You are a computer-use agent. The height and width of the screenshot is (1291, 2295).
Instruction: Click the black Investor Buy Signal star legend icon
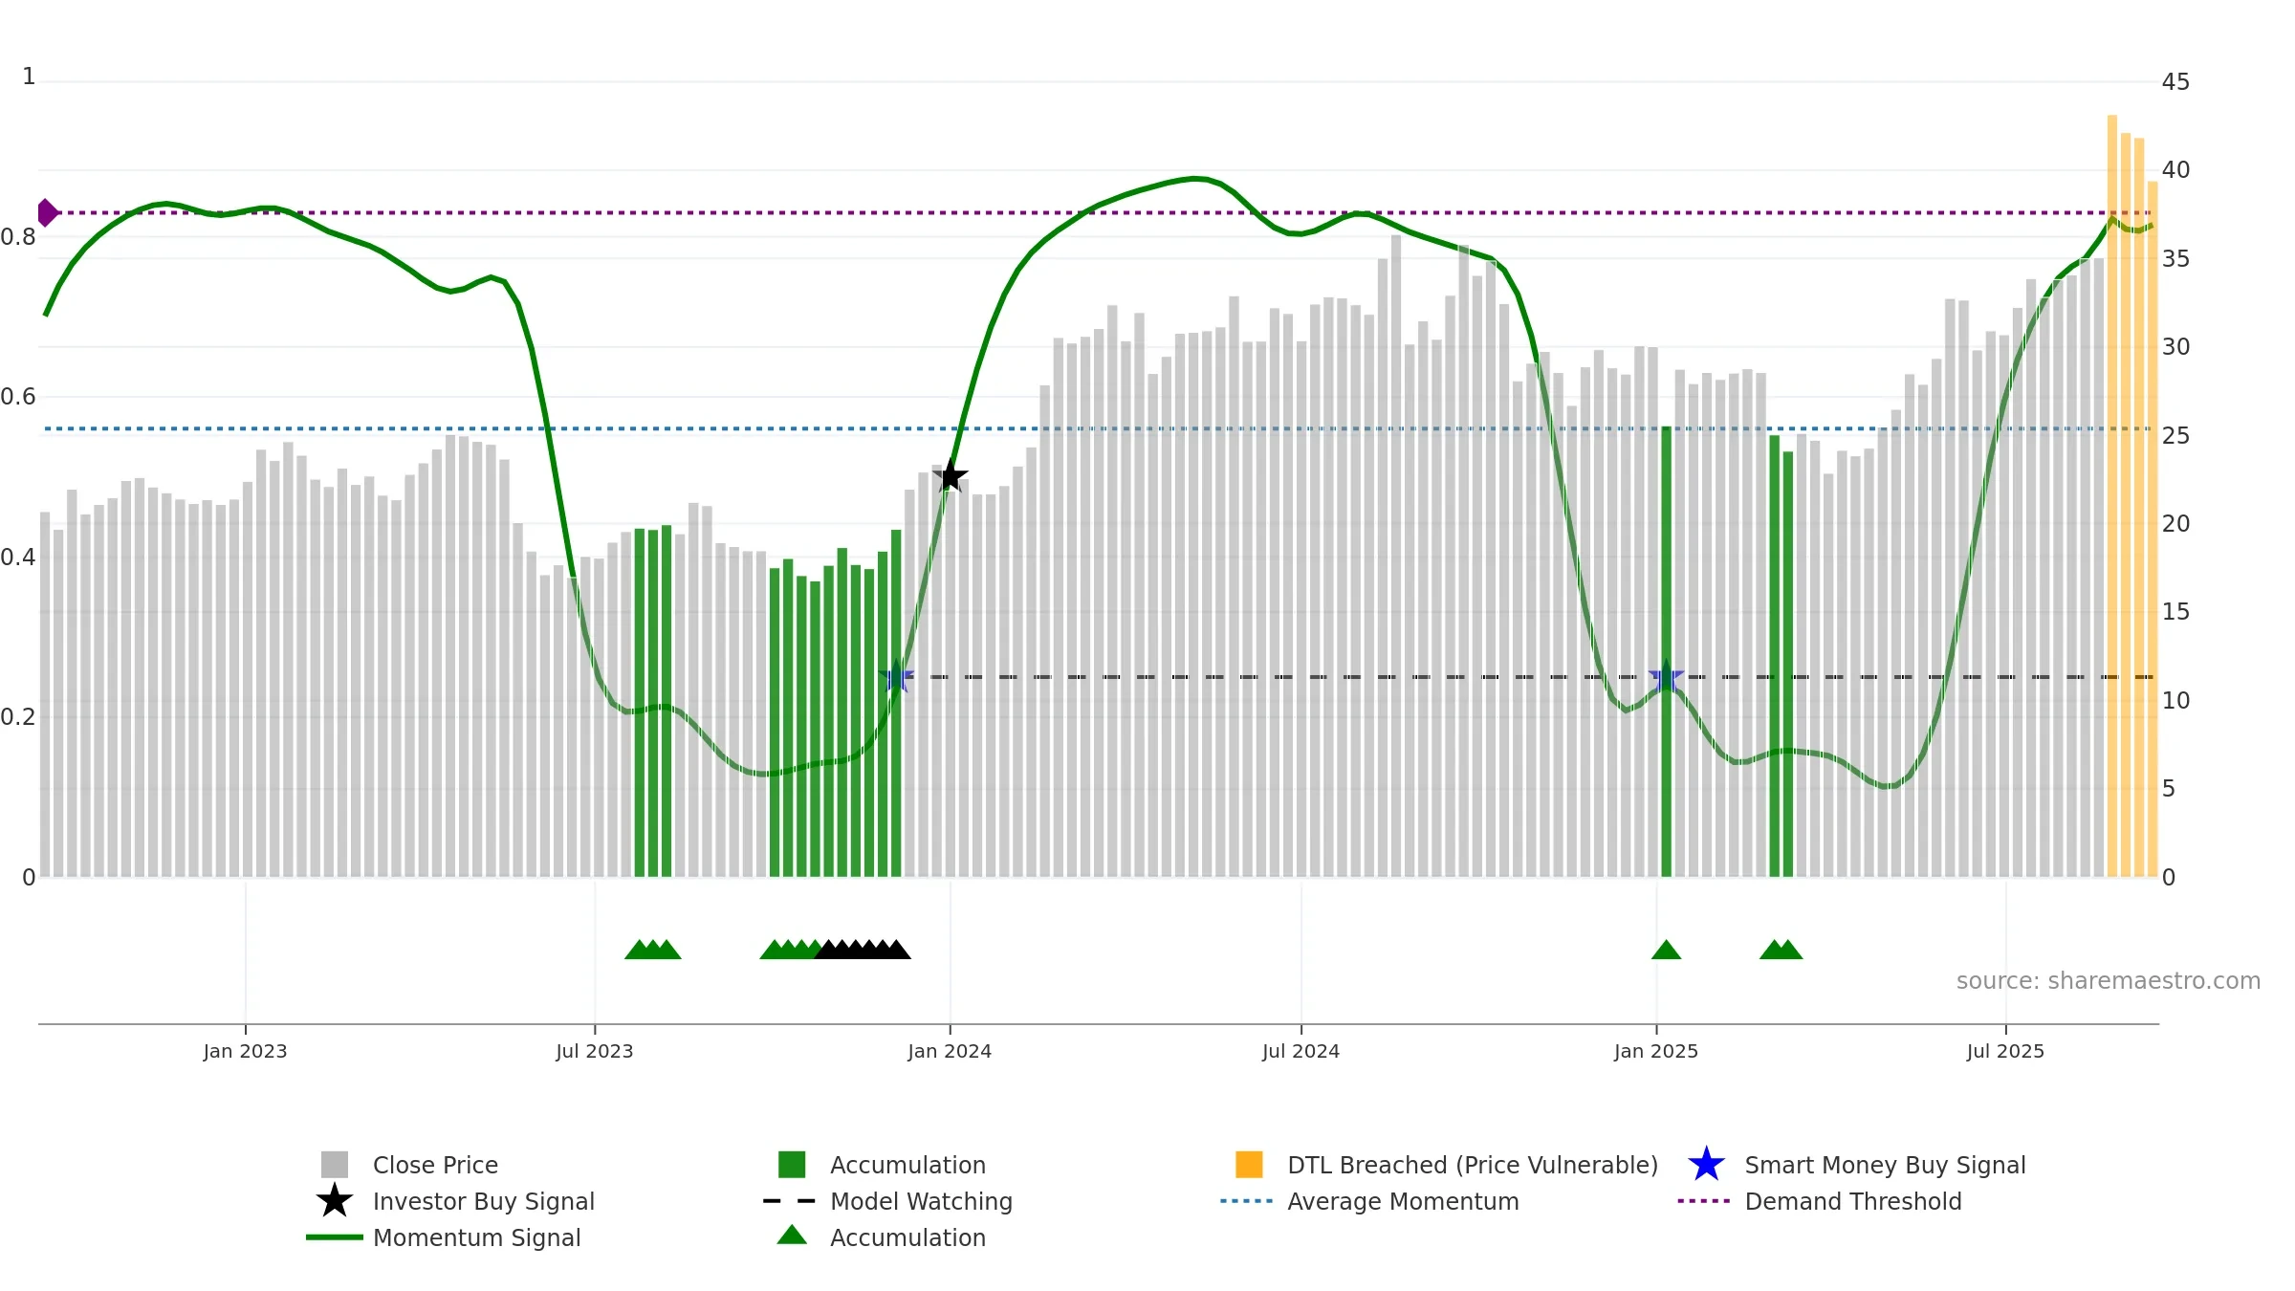335,1201
